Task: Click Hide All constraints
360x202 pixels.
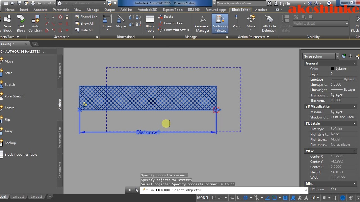Action: pos(84,30)
